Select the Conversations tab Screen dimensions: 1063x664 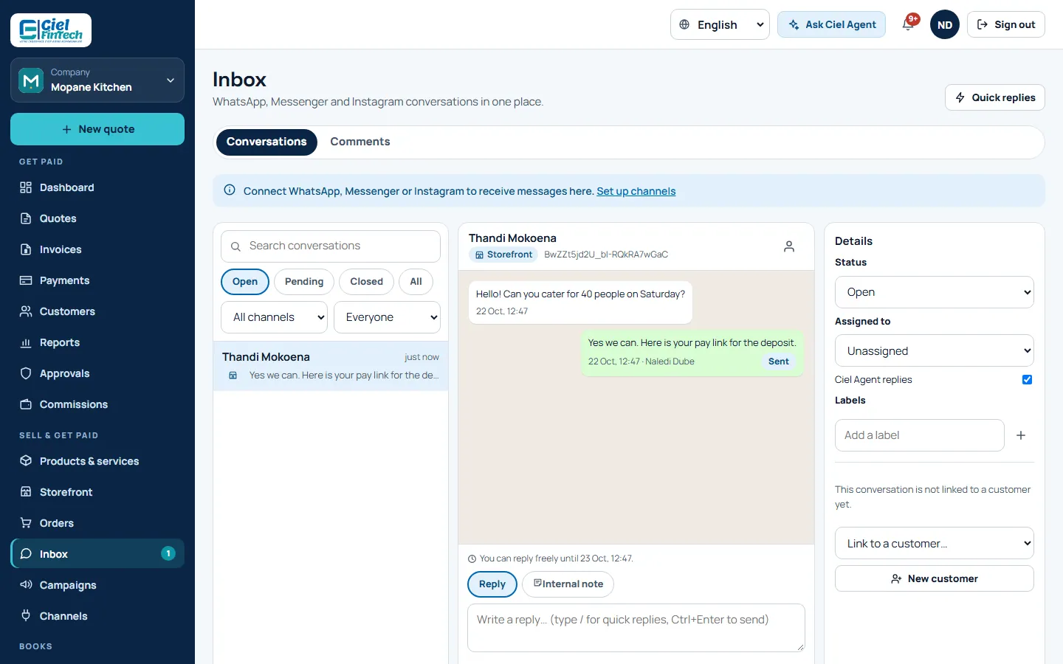(x=266, y=142)
